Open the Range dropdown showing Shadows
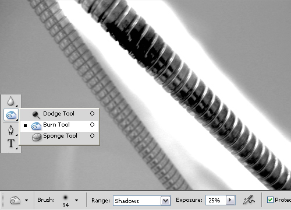 pos(142,201)
